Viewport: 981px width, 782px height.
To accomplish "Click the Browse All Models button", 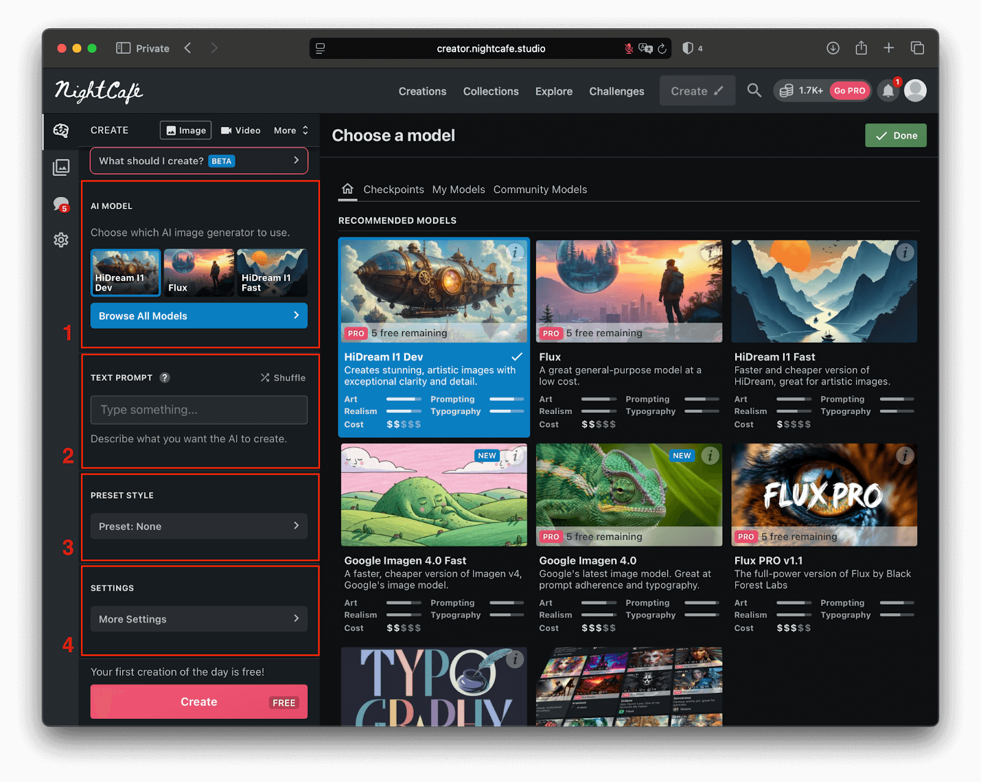I will [x=199, y=316].
